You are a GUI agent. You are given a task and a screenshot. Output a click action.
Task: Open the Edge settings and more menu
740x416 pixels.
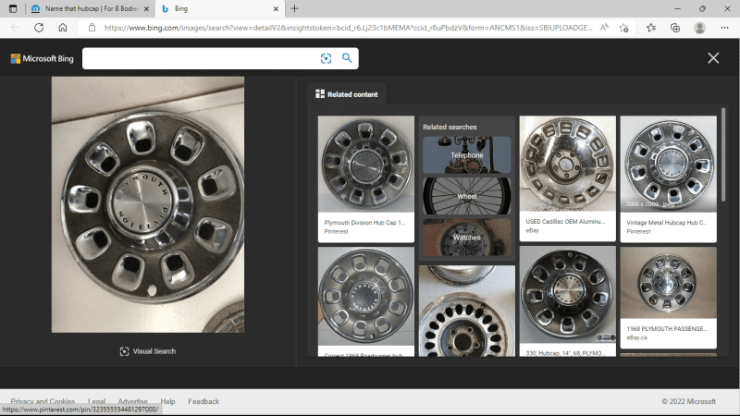(724, 28)
